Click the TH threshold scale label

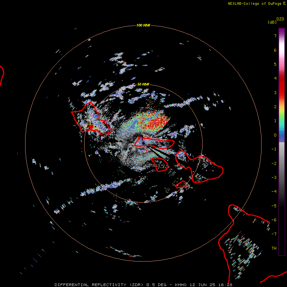pyautogui.click(x=274, y=248)
